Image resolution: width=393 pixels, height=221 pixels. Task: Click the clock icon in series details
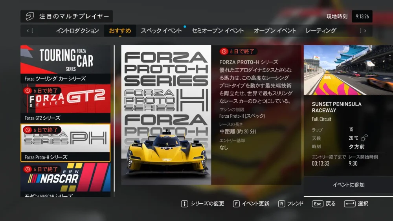tap(224, 51)
